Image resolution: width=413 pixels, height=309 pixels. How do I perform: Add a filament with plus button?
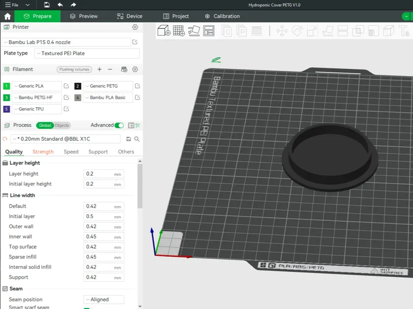coord(99,70)
